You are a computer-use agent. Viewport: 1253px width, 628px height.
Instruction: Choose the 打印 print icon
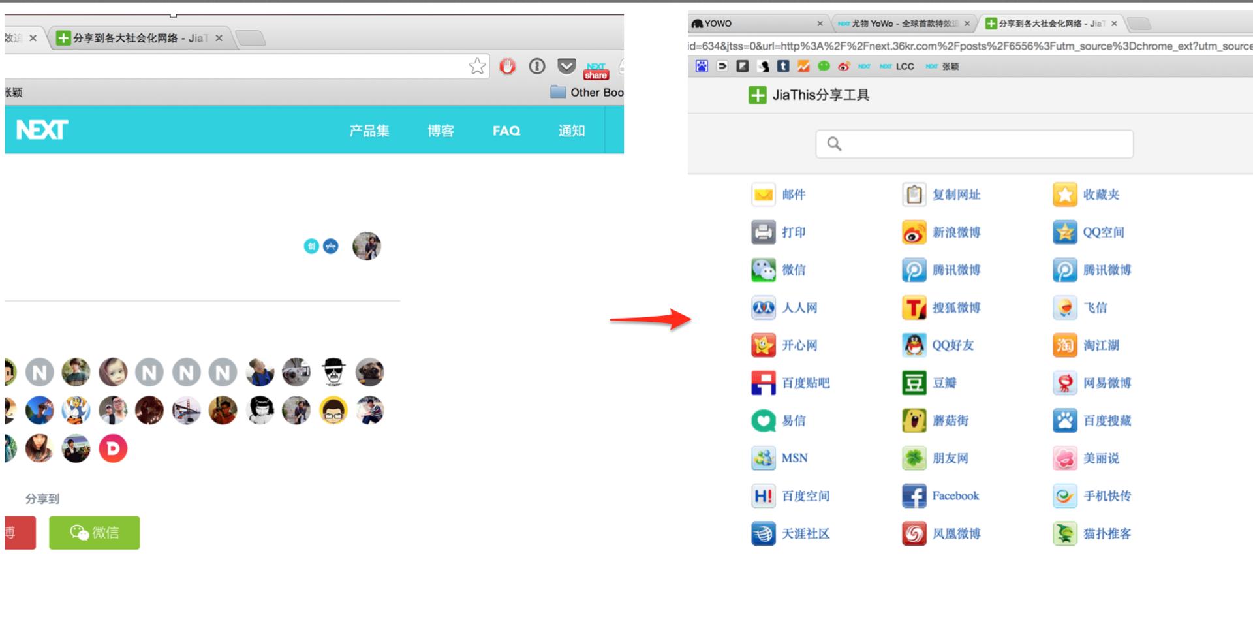[x=763, y=232]
